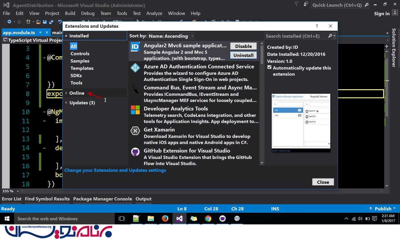Click the Save All icon
Screen dimensions: 400x239
(x=52, y=22)
